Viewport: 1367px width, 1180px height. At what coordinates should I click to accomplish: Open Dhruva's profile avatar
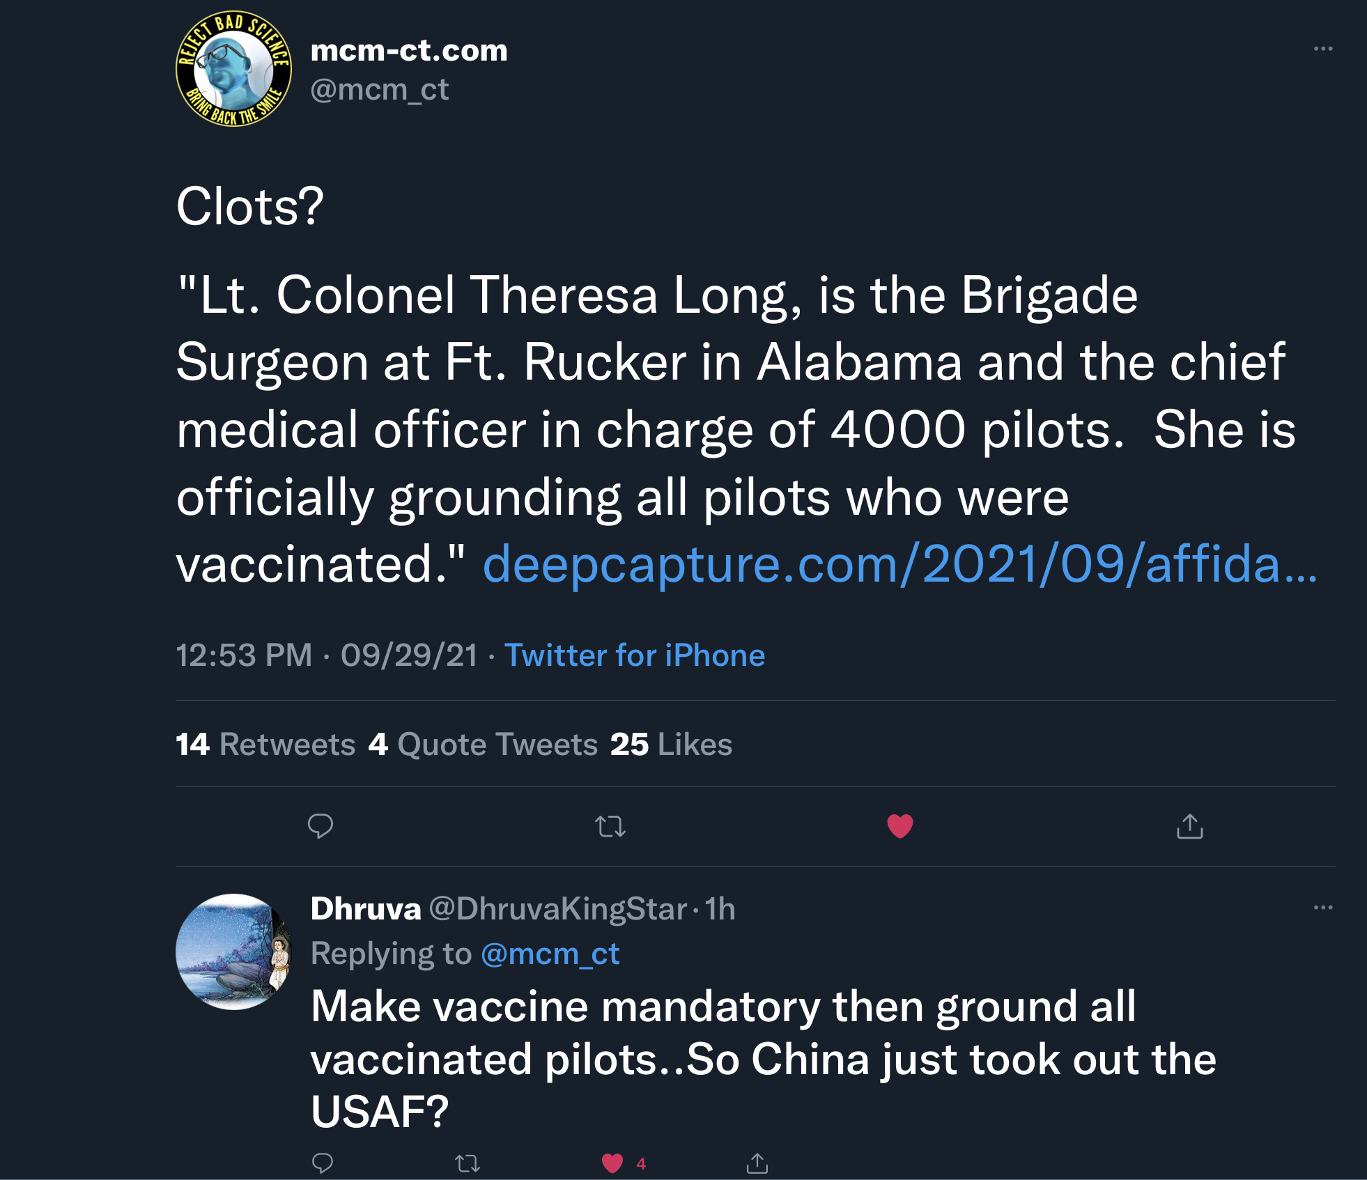(233, 952)
